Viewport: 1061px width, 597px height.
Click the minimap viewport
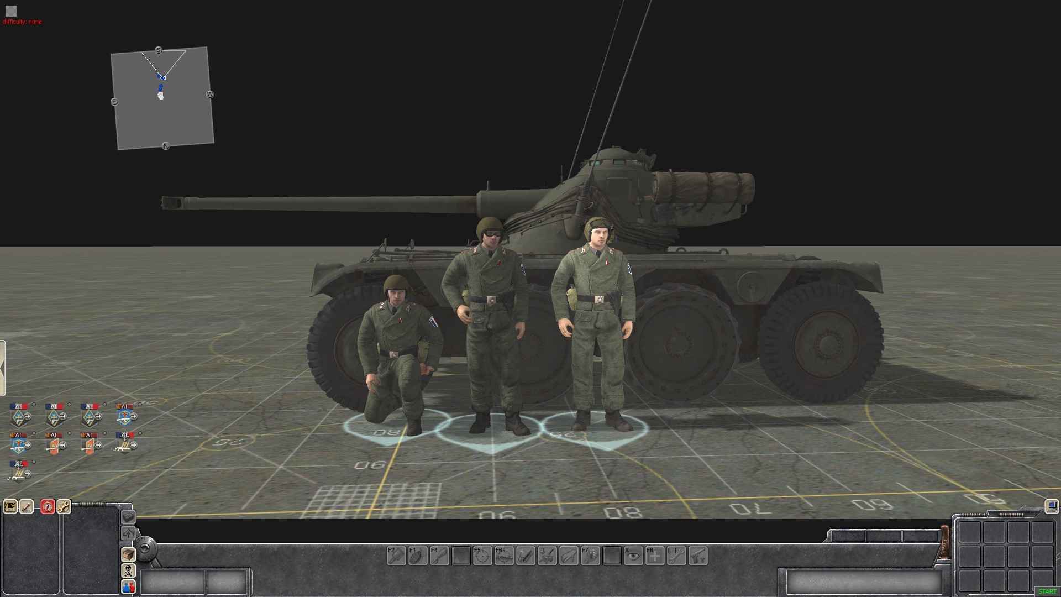click(x=162, y=98)
